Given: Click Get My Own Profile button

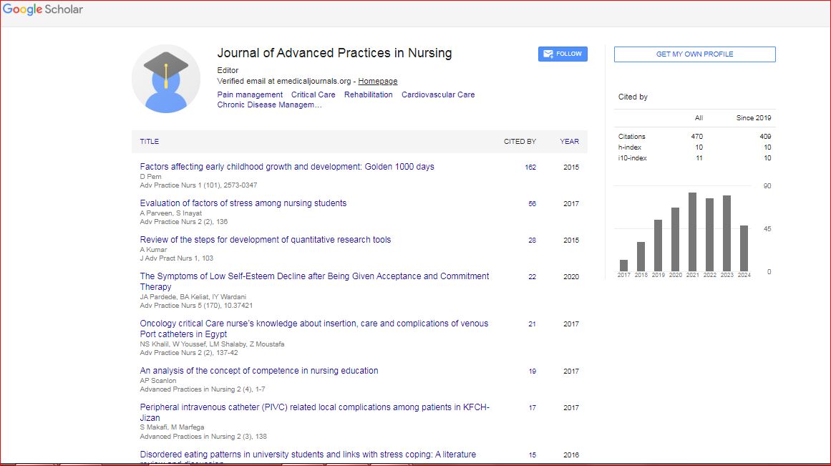Looking at the screenshot, I should click(x=694, y=54).
